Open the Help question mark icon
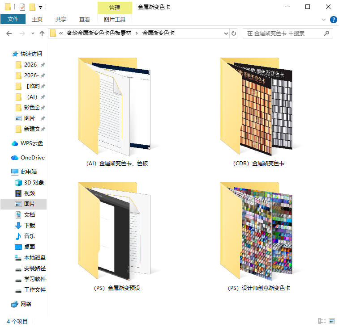This screenshot has width=339, height=327. pyautogui.click(x=333, y=20)
